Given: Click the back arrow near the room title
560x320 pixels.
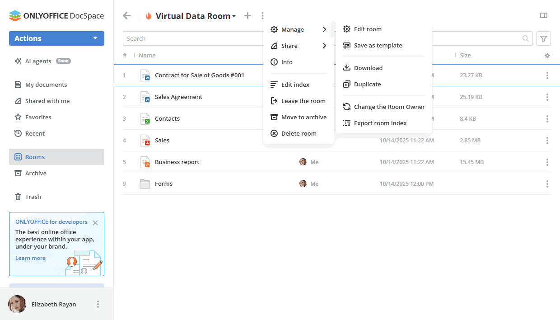Looking at the screenshot, I should [x=126, y=15].
